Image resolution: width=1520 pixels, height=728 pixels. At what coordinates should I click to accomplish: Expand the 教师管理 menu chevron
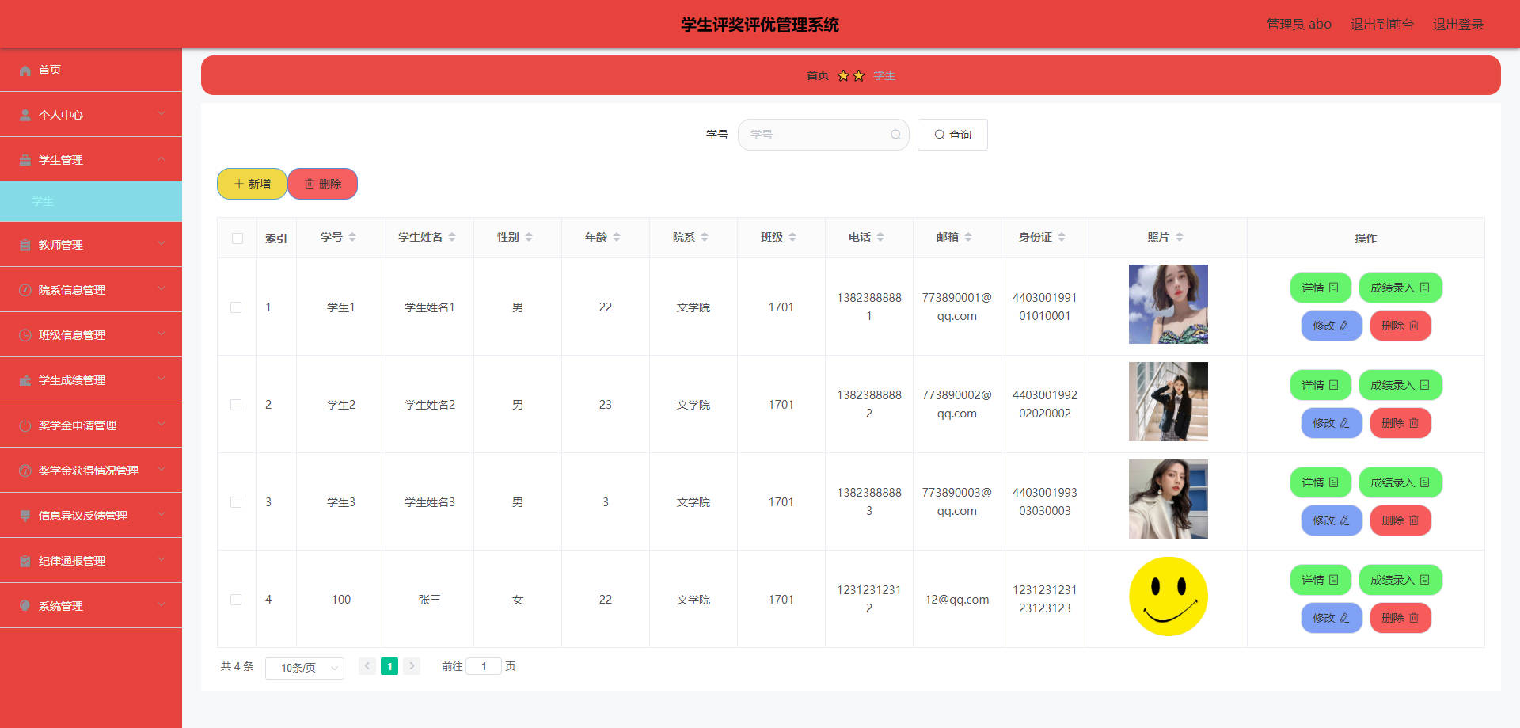[x=161, y=244]
